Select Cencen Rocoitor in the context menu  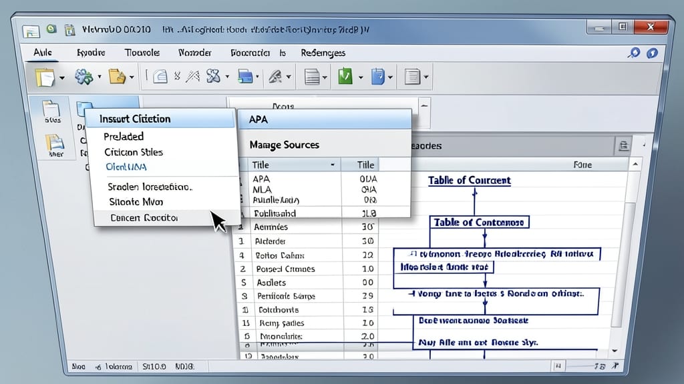[144, 218]
